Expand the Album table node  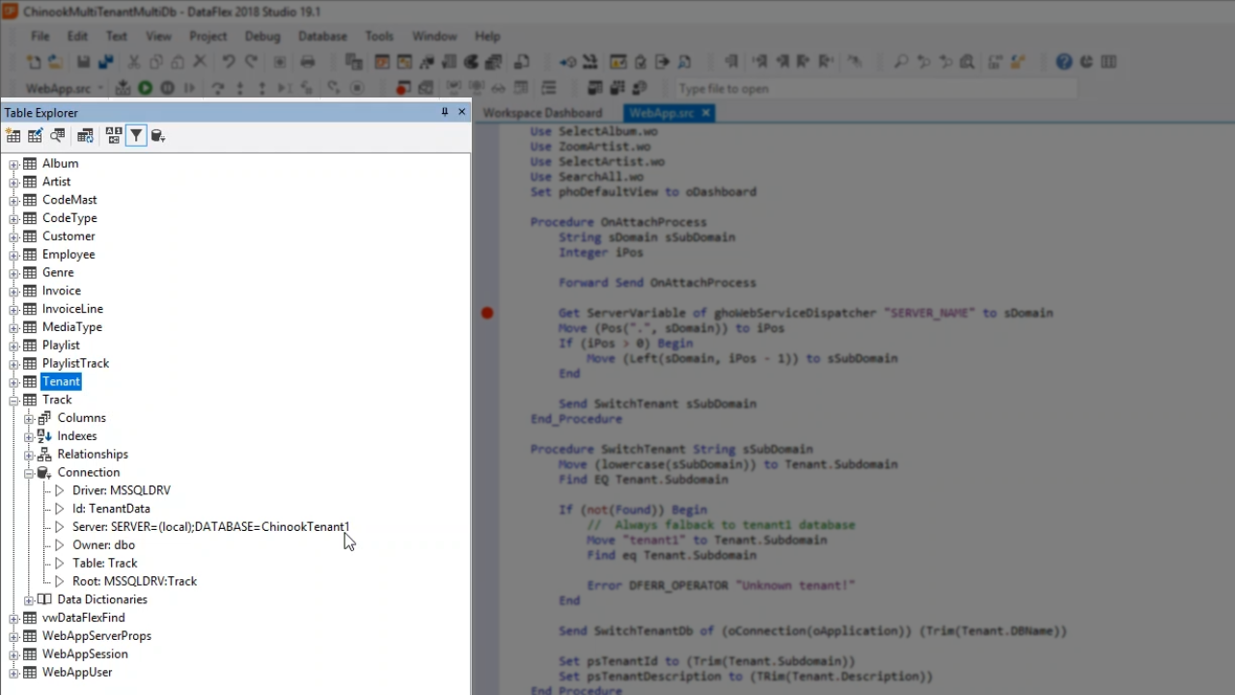[x=14, y=164]
